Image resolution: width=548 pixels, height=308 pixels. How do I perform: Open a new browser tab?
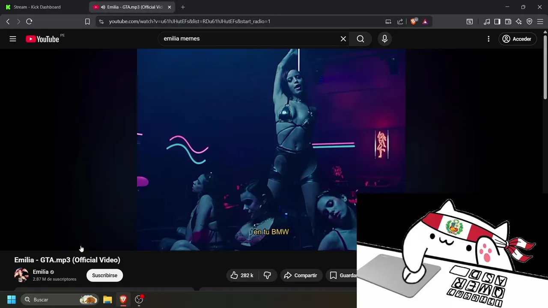coord(183,7)
